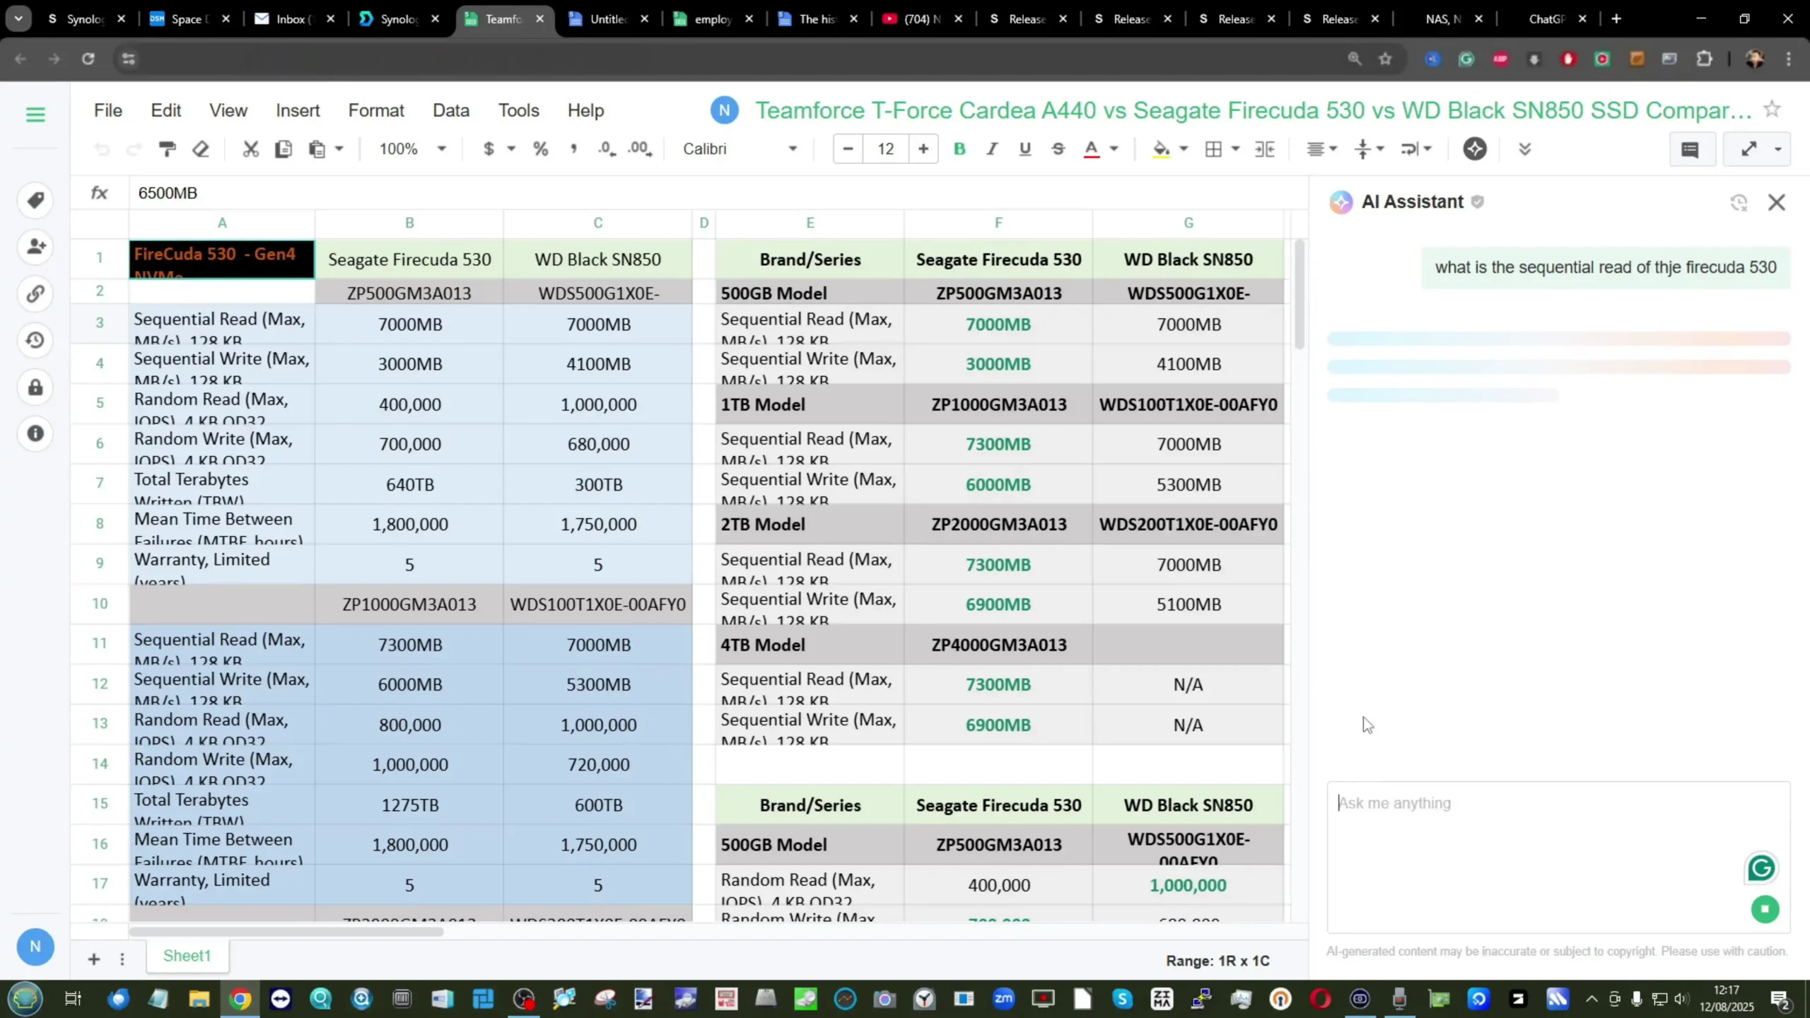1810x1018 pixels.
Task: Toggle bold formatting
Action: tap(959, 149)
